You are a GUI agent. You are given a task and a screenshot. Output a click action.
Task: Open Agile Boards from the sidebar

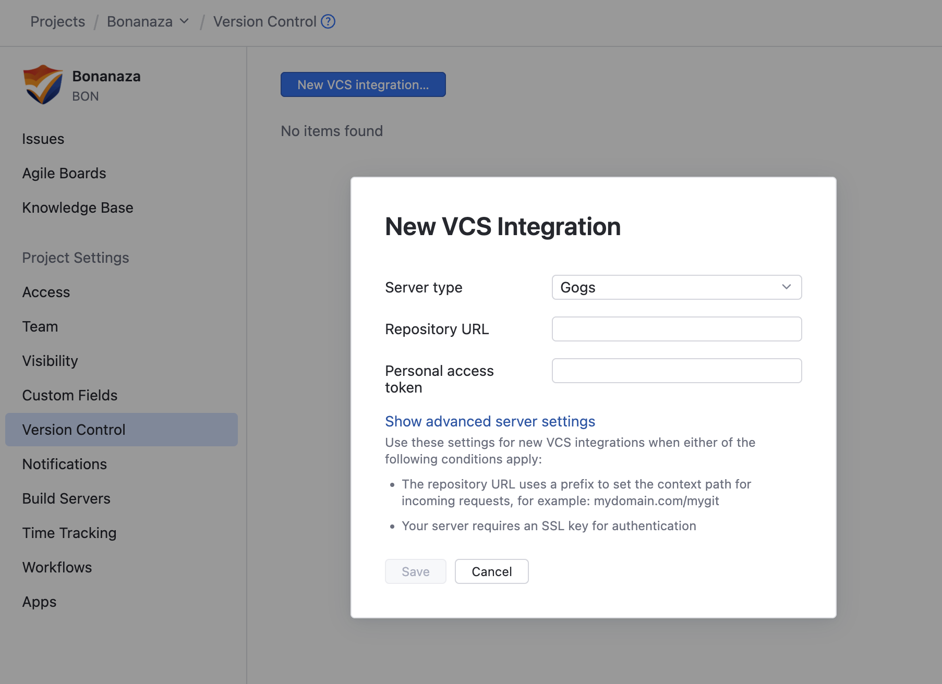tap(64, 174)
